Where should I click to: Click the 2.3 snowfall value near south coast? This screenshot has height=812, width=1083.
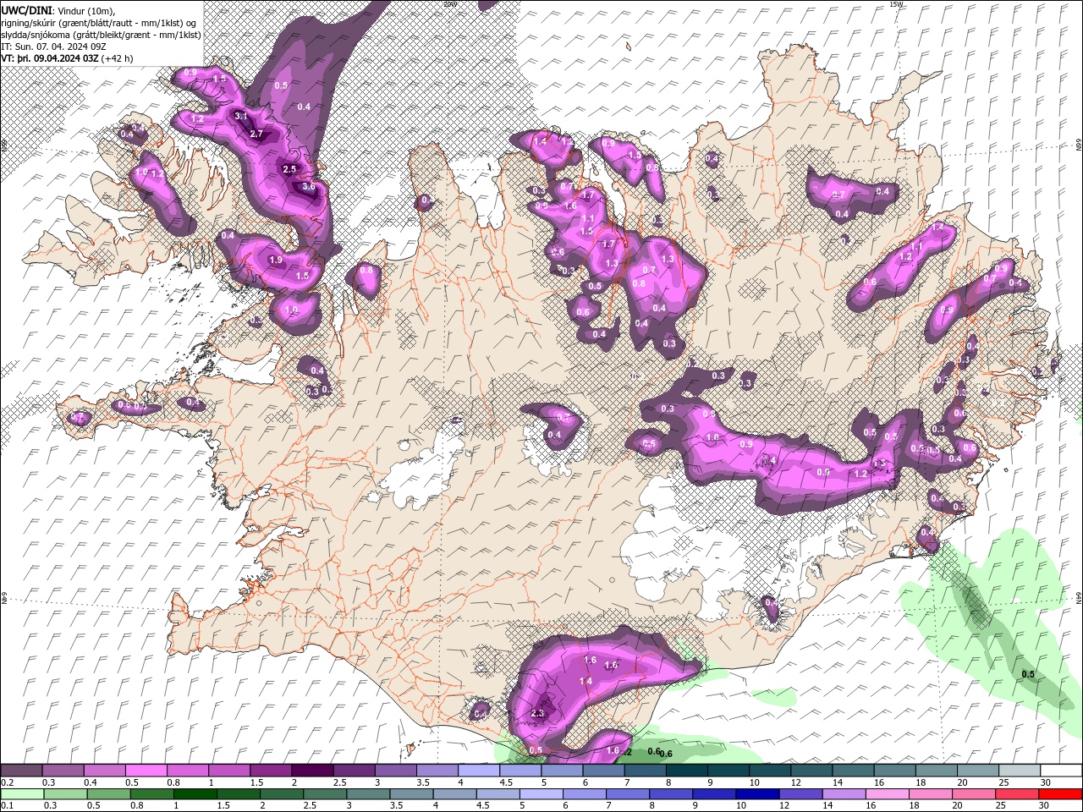(537, 713)
